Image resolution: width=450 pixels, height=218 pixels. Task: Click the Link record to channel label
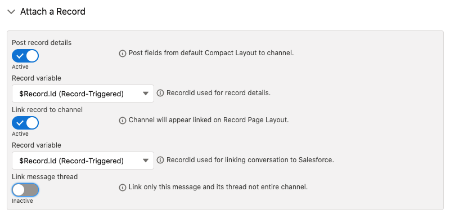pyautogui.click(x=47, y=110)
